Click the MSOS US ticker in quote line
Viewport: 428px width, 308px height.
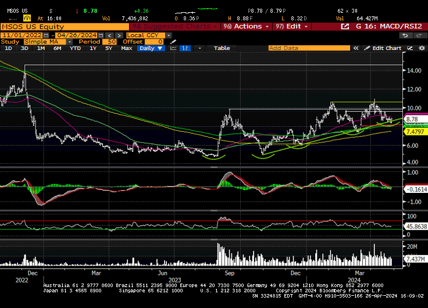coord(17,11)
